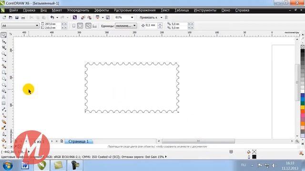Viewport: 305px width, 171px height.
Task: Open the Упорядочить menu
Action: pyautogui.click(x=78, y=10)
